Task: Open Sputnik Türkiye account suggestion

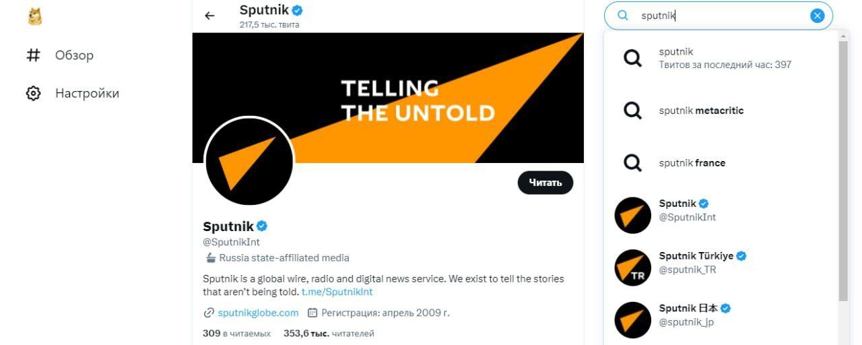Action: click(x=721, y=268)
